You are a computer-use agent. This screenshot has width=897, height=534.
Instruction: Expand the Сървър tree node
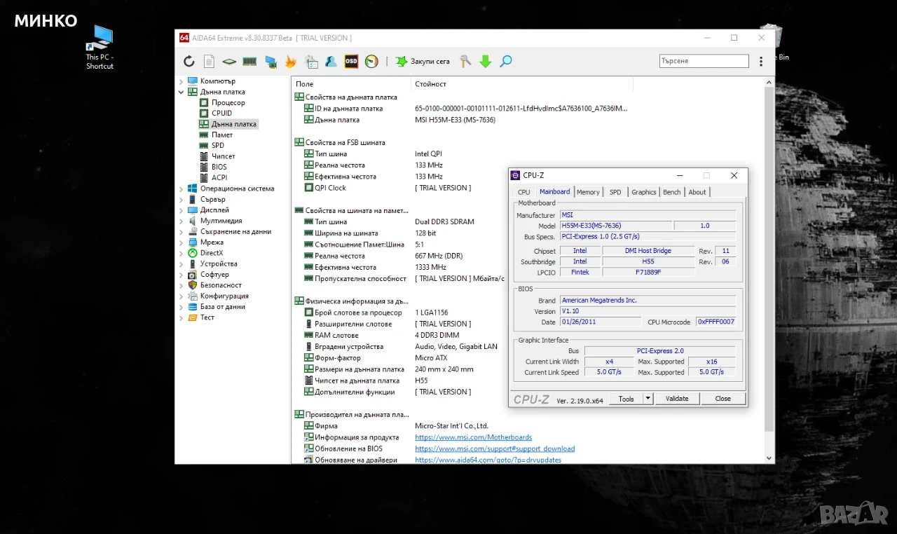coord(181,199)
